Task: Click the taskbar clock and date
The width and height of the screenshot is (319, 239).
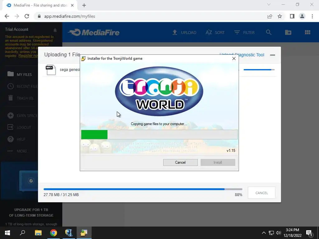Action: (x=292, y=233)
